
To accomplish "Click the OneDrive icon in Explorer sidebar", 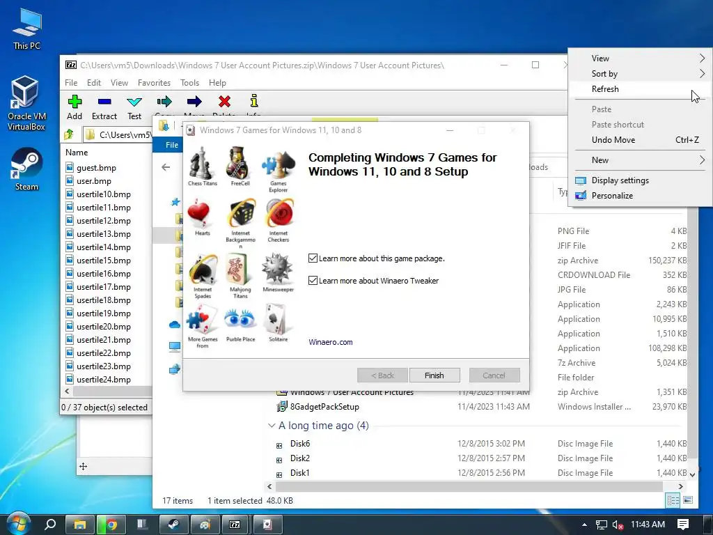I will click(175, 325).
